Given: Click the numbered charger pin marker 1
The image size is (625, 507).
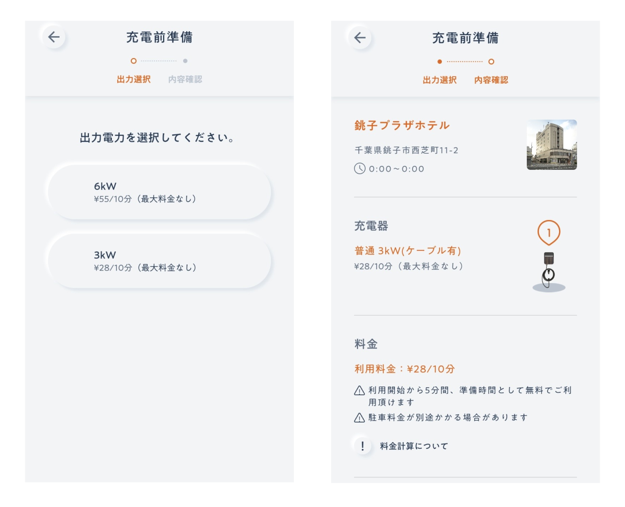Looking at the screenshot, I should click(548, 232).
